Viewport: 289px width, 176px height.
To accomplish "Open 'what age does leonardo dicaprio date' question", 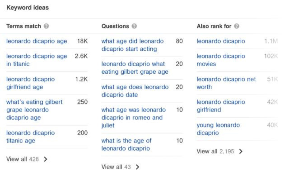I will (135, 91).
